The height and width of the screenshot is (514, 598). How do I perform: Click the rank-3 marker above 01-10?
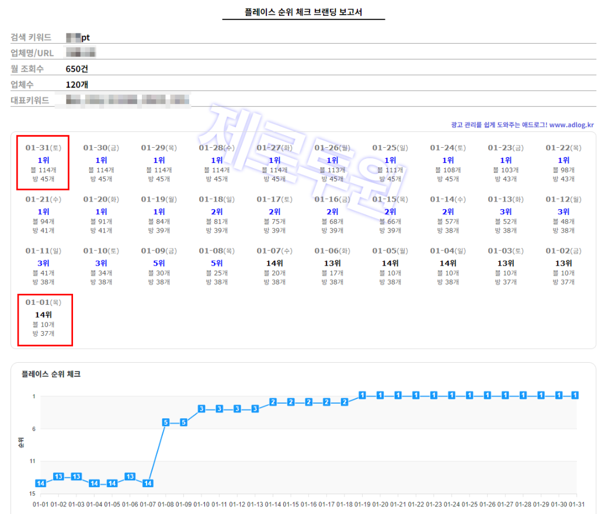coord(201,409)
